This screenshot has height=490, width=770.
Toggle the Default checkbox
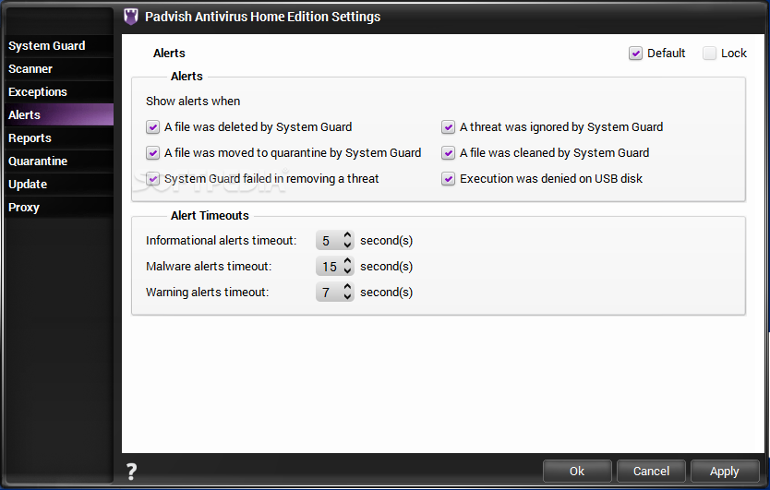pyautogui.click(x=635, y=53)
